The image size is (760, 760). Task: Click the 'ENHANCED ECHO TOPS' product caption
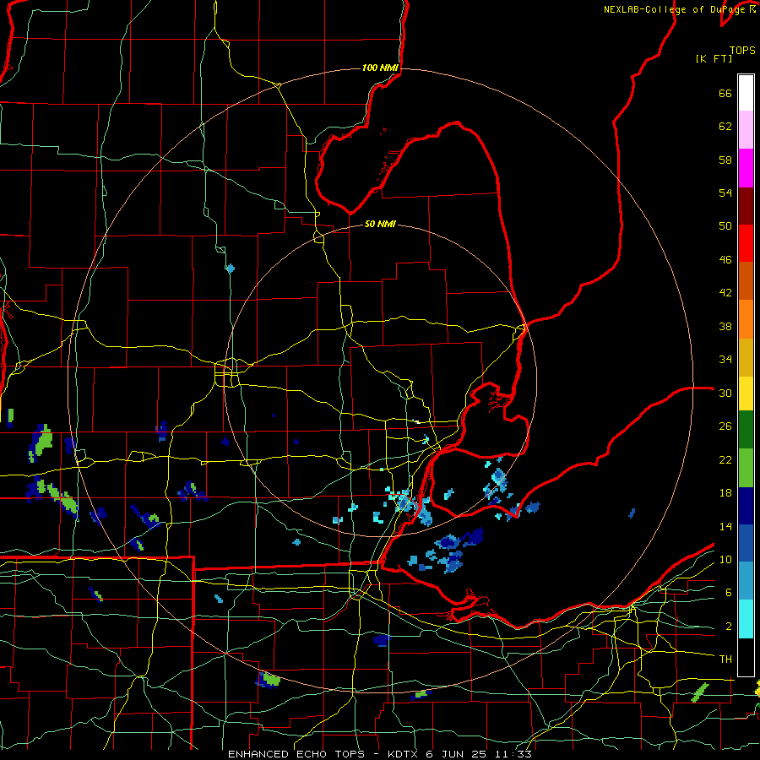point(296,754)
